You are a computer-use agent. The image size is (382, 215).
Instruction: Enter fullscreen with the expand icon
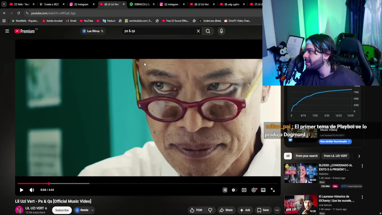click(273, 190)
